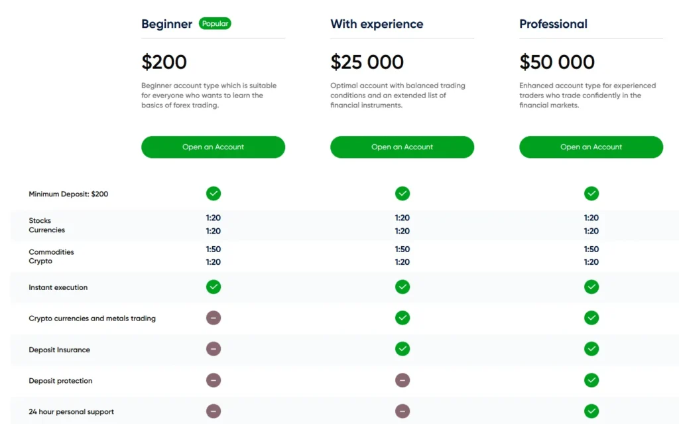This screenshot has height=424, width=679.
Task: Click Professional 24 hour personal support checkmark
Action: pyautogui.click(x=591, y=411)
